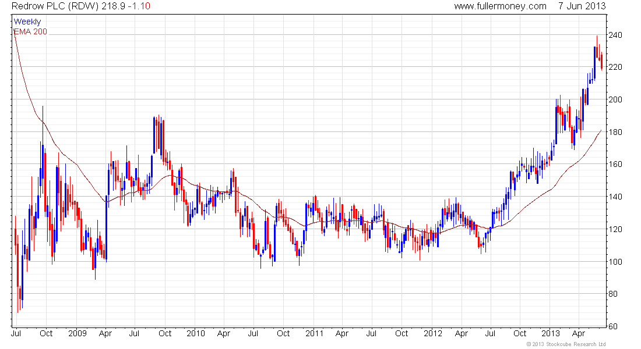Image resolution: width=641 pixels, height=349 pixels.
Task: Click the '120' price axis label
Action: [x=615, y=229]
